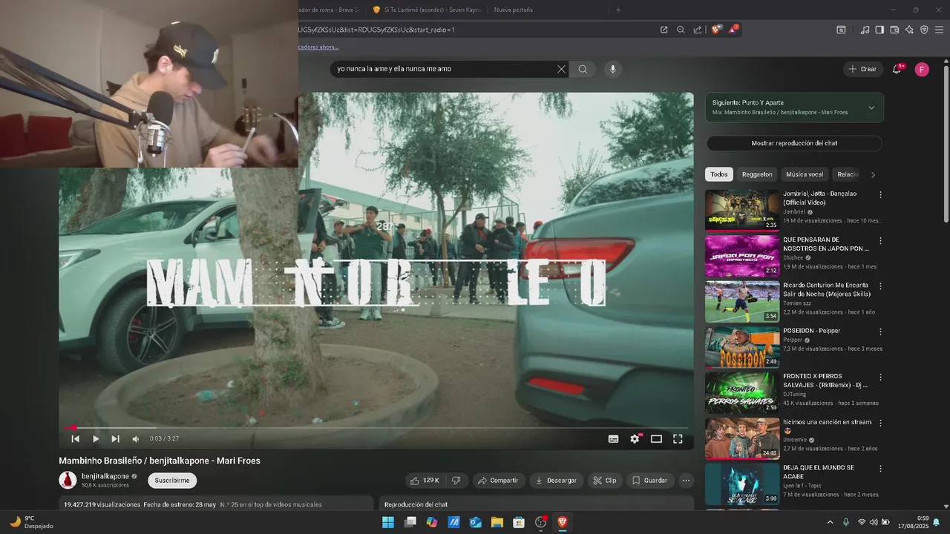Seek on the video progress bar
This screenshot has width=950, height=534.
[x=376, y=427]
